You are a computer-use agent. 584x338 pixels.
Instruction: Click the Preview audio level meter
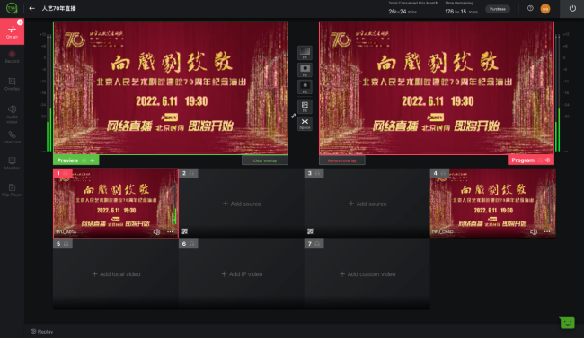49,92
